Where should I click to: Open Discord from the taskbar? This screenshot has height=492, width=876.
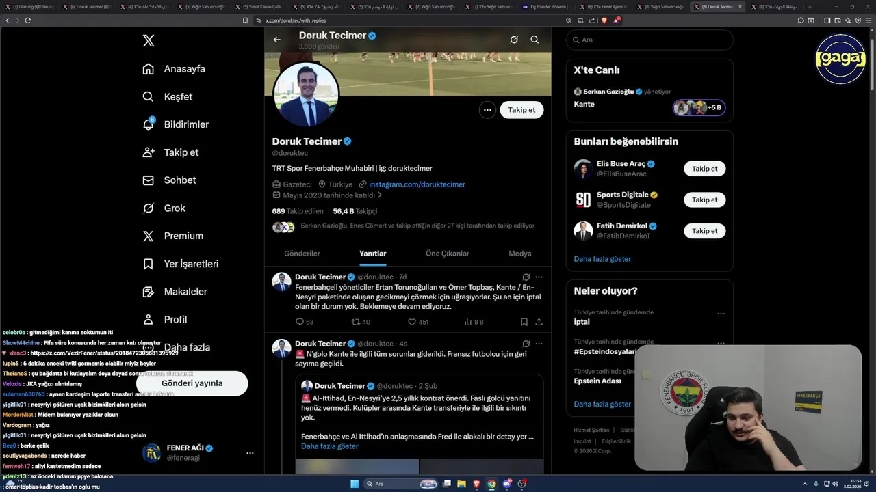coord(507,484)
